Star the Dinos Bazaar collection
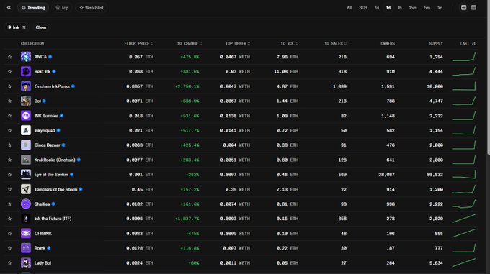 (x=9, y=145)
